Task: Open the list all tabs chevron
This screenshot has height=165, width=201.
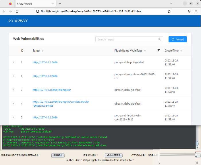Action: tap(171, 3)
